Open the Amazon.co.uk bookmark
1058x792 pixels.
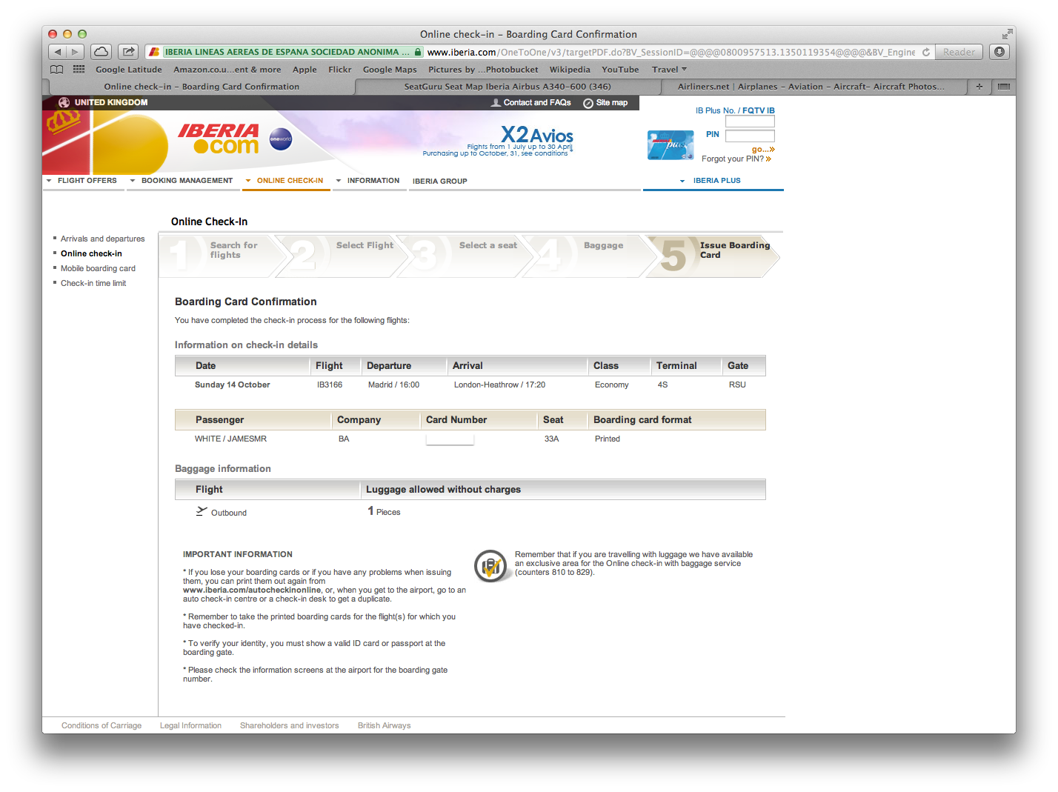tap(227, 70)
